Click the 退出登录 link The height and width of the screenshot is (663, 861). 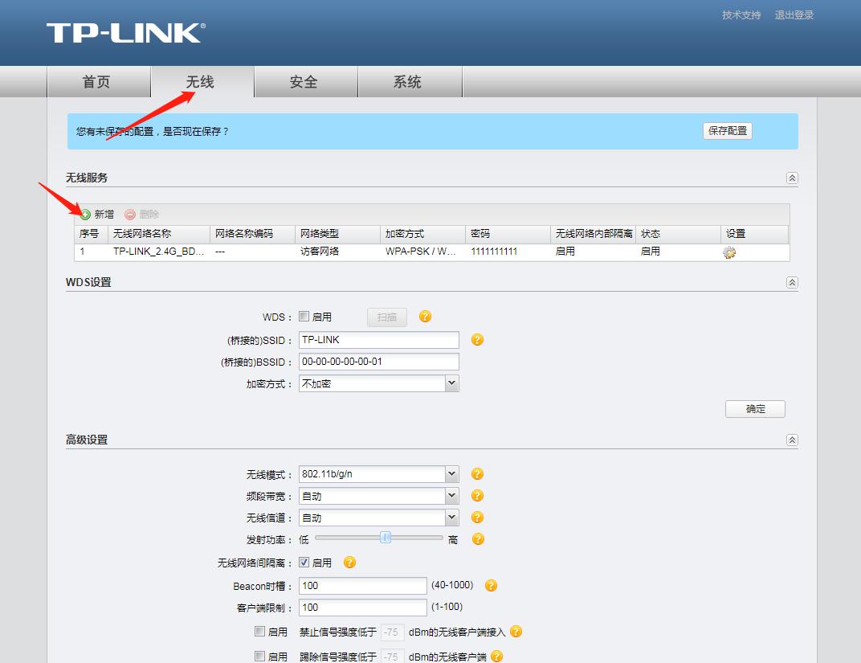tap(794, 14)
